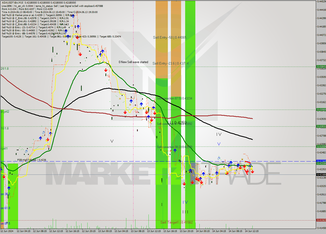Select the blue up-arrow marker near 12 Jun 08:15

40,138
